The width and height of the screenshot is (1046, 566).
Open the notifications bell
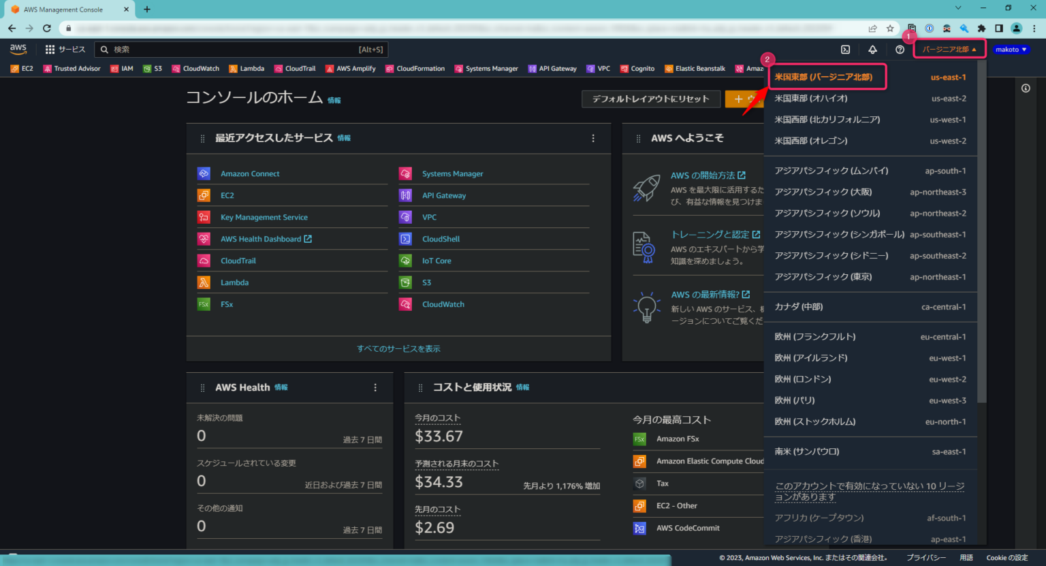point(872,49)
